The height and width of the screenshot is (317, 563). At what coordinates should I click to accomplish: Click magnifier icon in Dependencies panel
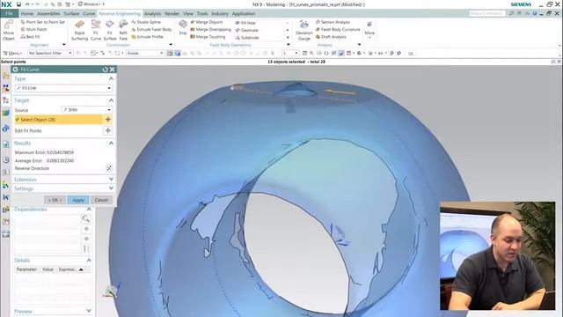pyautogui.click(x=86, y=218)
